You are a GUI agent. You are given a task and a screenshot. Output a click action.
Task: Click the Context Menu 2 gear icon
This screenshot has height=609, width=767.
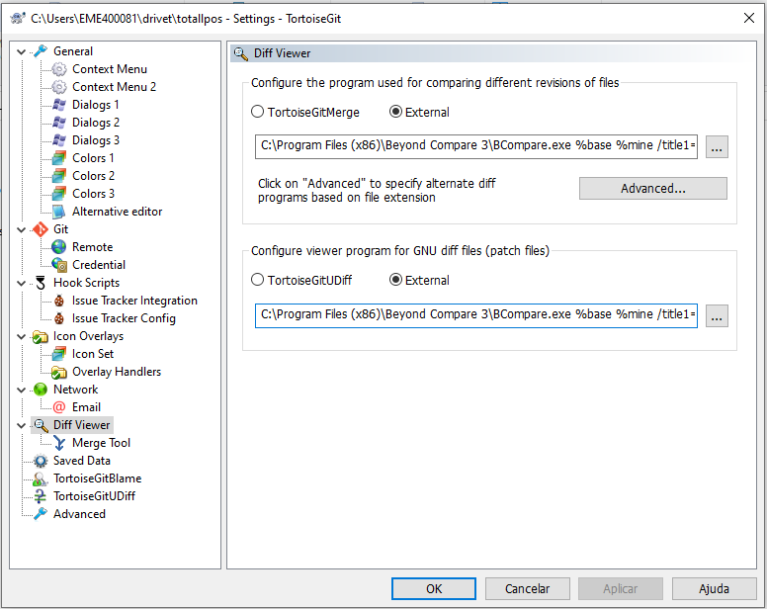[x=58, y=87]
